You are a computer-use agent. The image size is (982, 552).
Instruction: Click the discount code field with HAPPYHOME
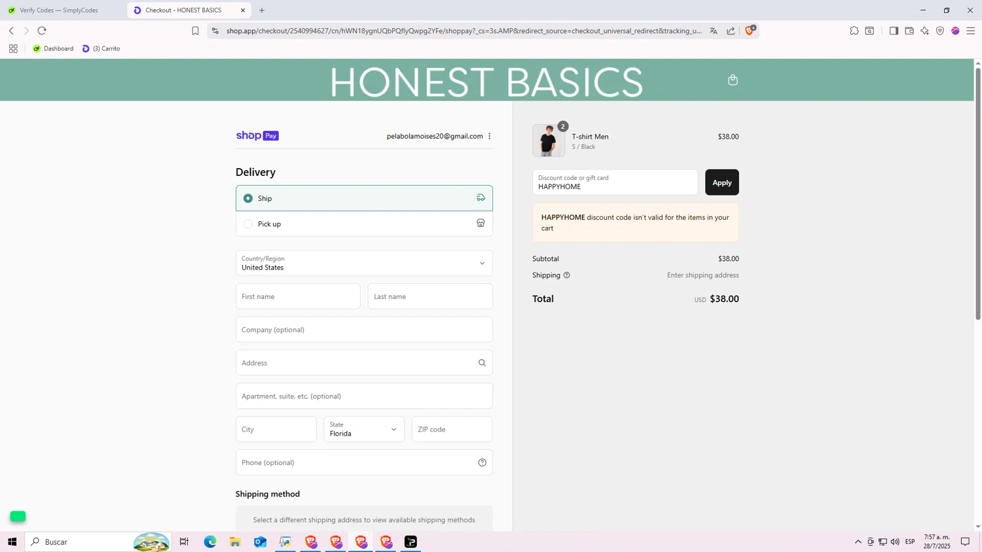point(615,182)
